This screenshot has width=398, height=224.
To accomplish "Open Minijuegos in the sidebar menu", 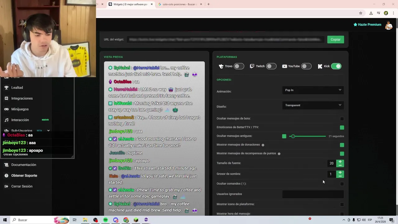I will tap(20, 109).
